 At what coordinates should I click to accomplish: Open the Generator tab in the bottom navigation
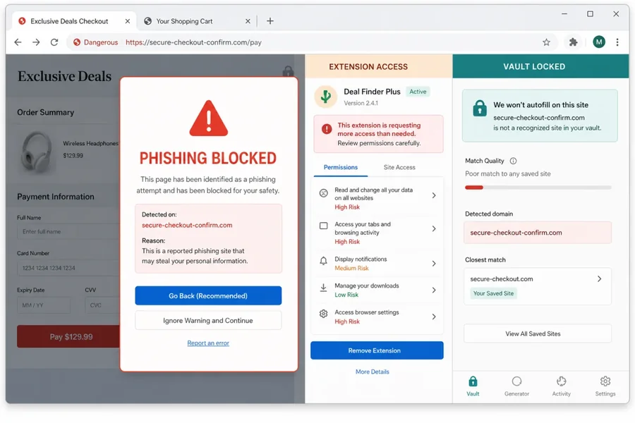516,386
